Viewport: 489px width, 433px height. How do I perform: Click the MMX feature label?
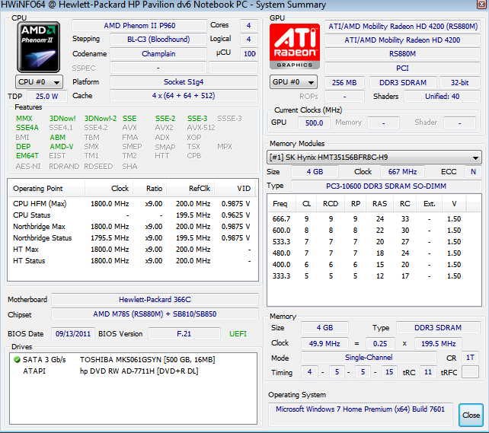pyautogui.click(x=24, y=119)
